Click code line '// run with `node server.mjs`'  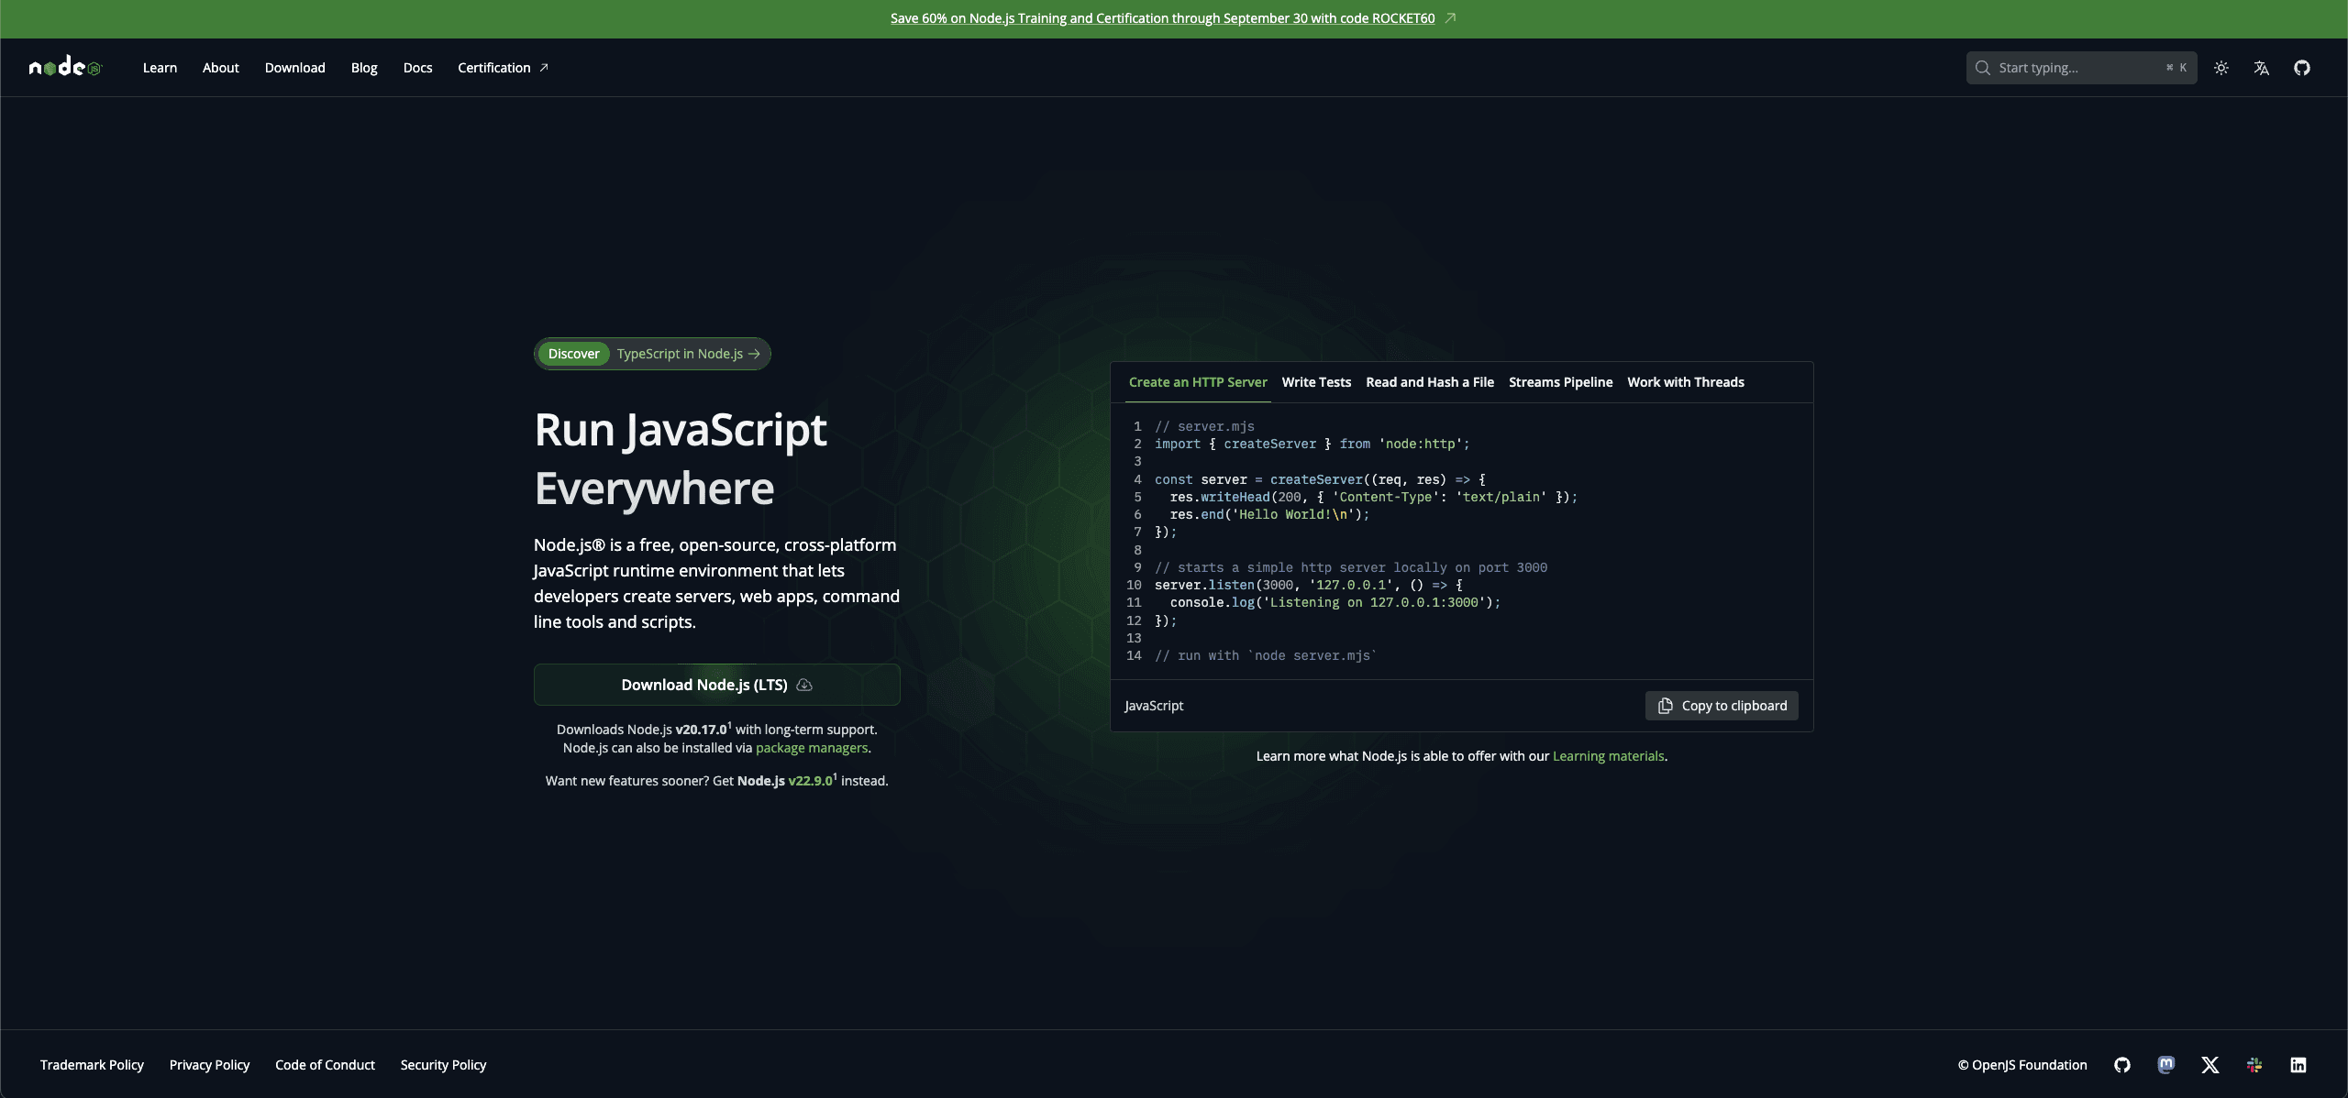click(x=1266, y=655)
